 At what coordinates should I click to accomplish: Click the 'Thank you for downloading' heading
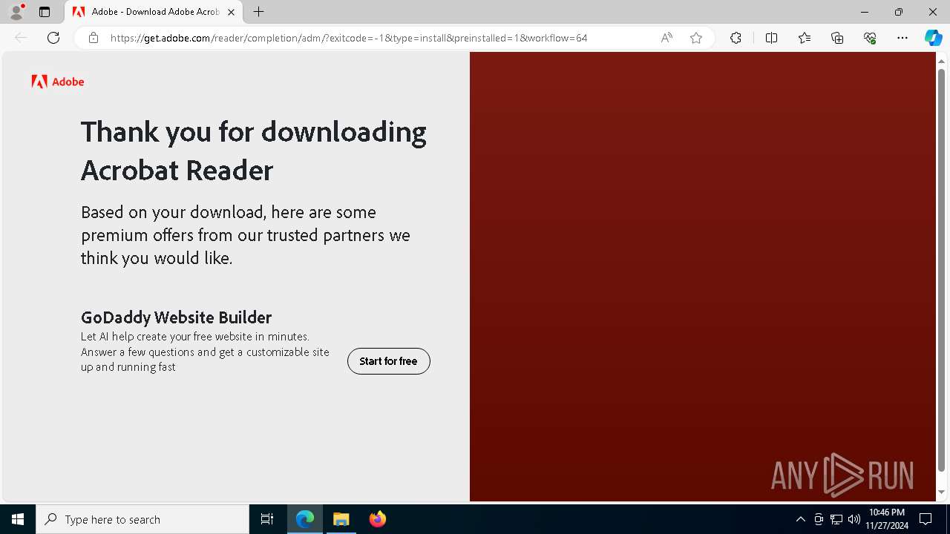click(253, 151)
